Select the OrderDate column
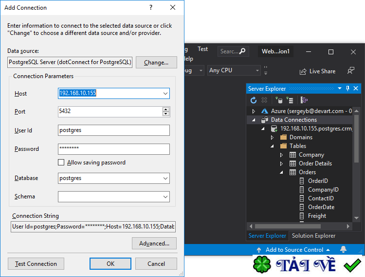 [321, 207]
